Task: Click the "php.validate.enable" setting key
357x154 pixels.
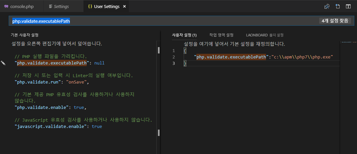Action: tap(42, 107)
